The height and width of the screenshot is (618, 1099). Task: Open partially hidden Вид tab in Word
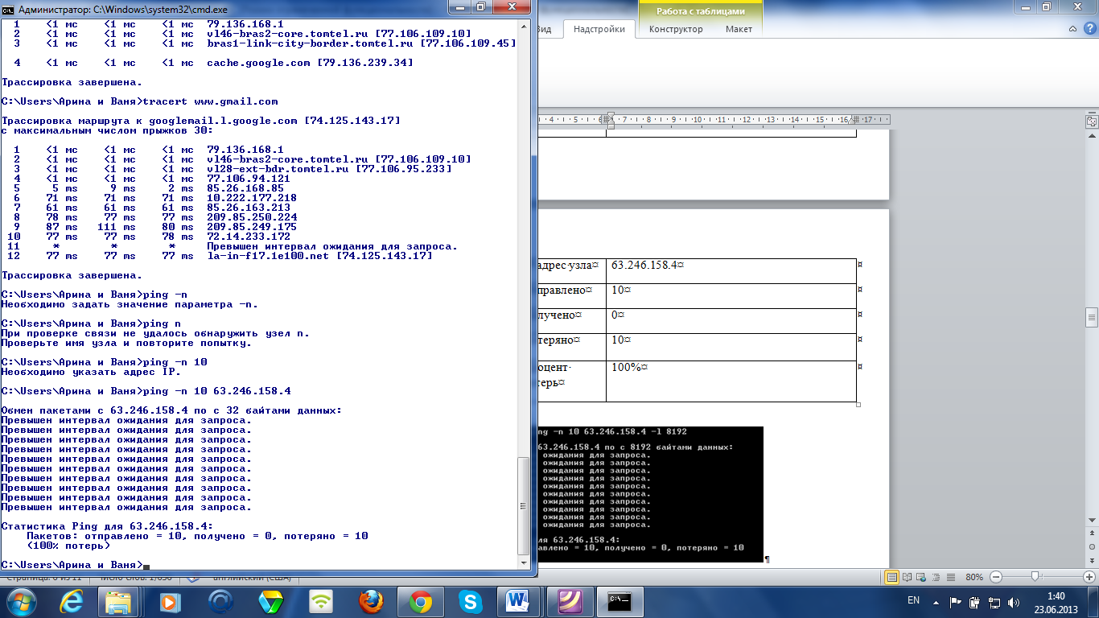pos(545,29)
